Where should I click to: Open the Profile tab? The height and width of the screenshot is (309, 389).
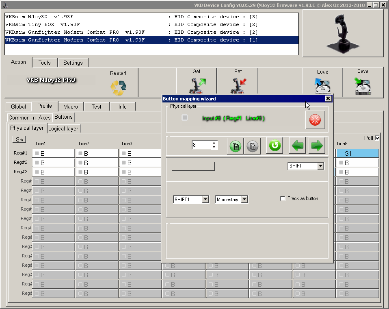45,106
